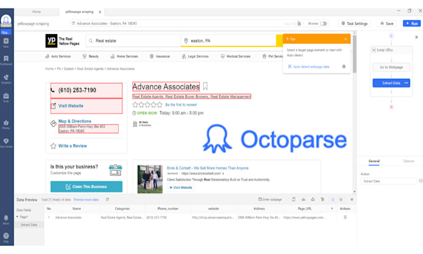Select the Advance Associates heading
The height and width of the screenshot is (254, 423).
tap(166, 87)
